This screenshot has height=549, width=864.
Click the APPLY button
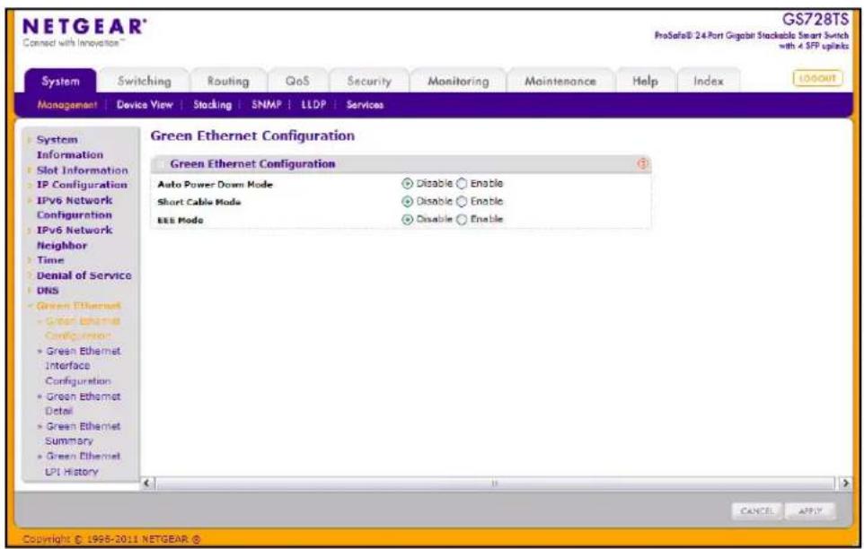810,511
